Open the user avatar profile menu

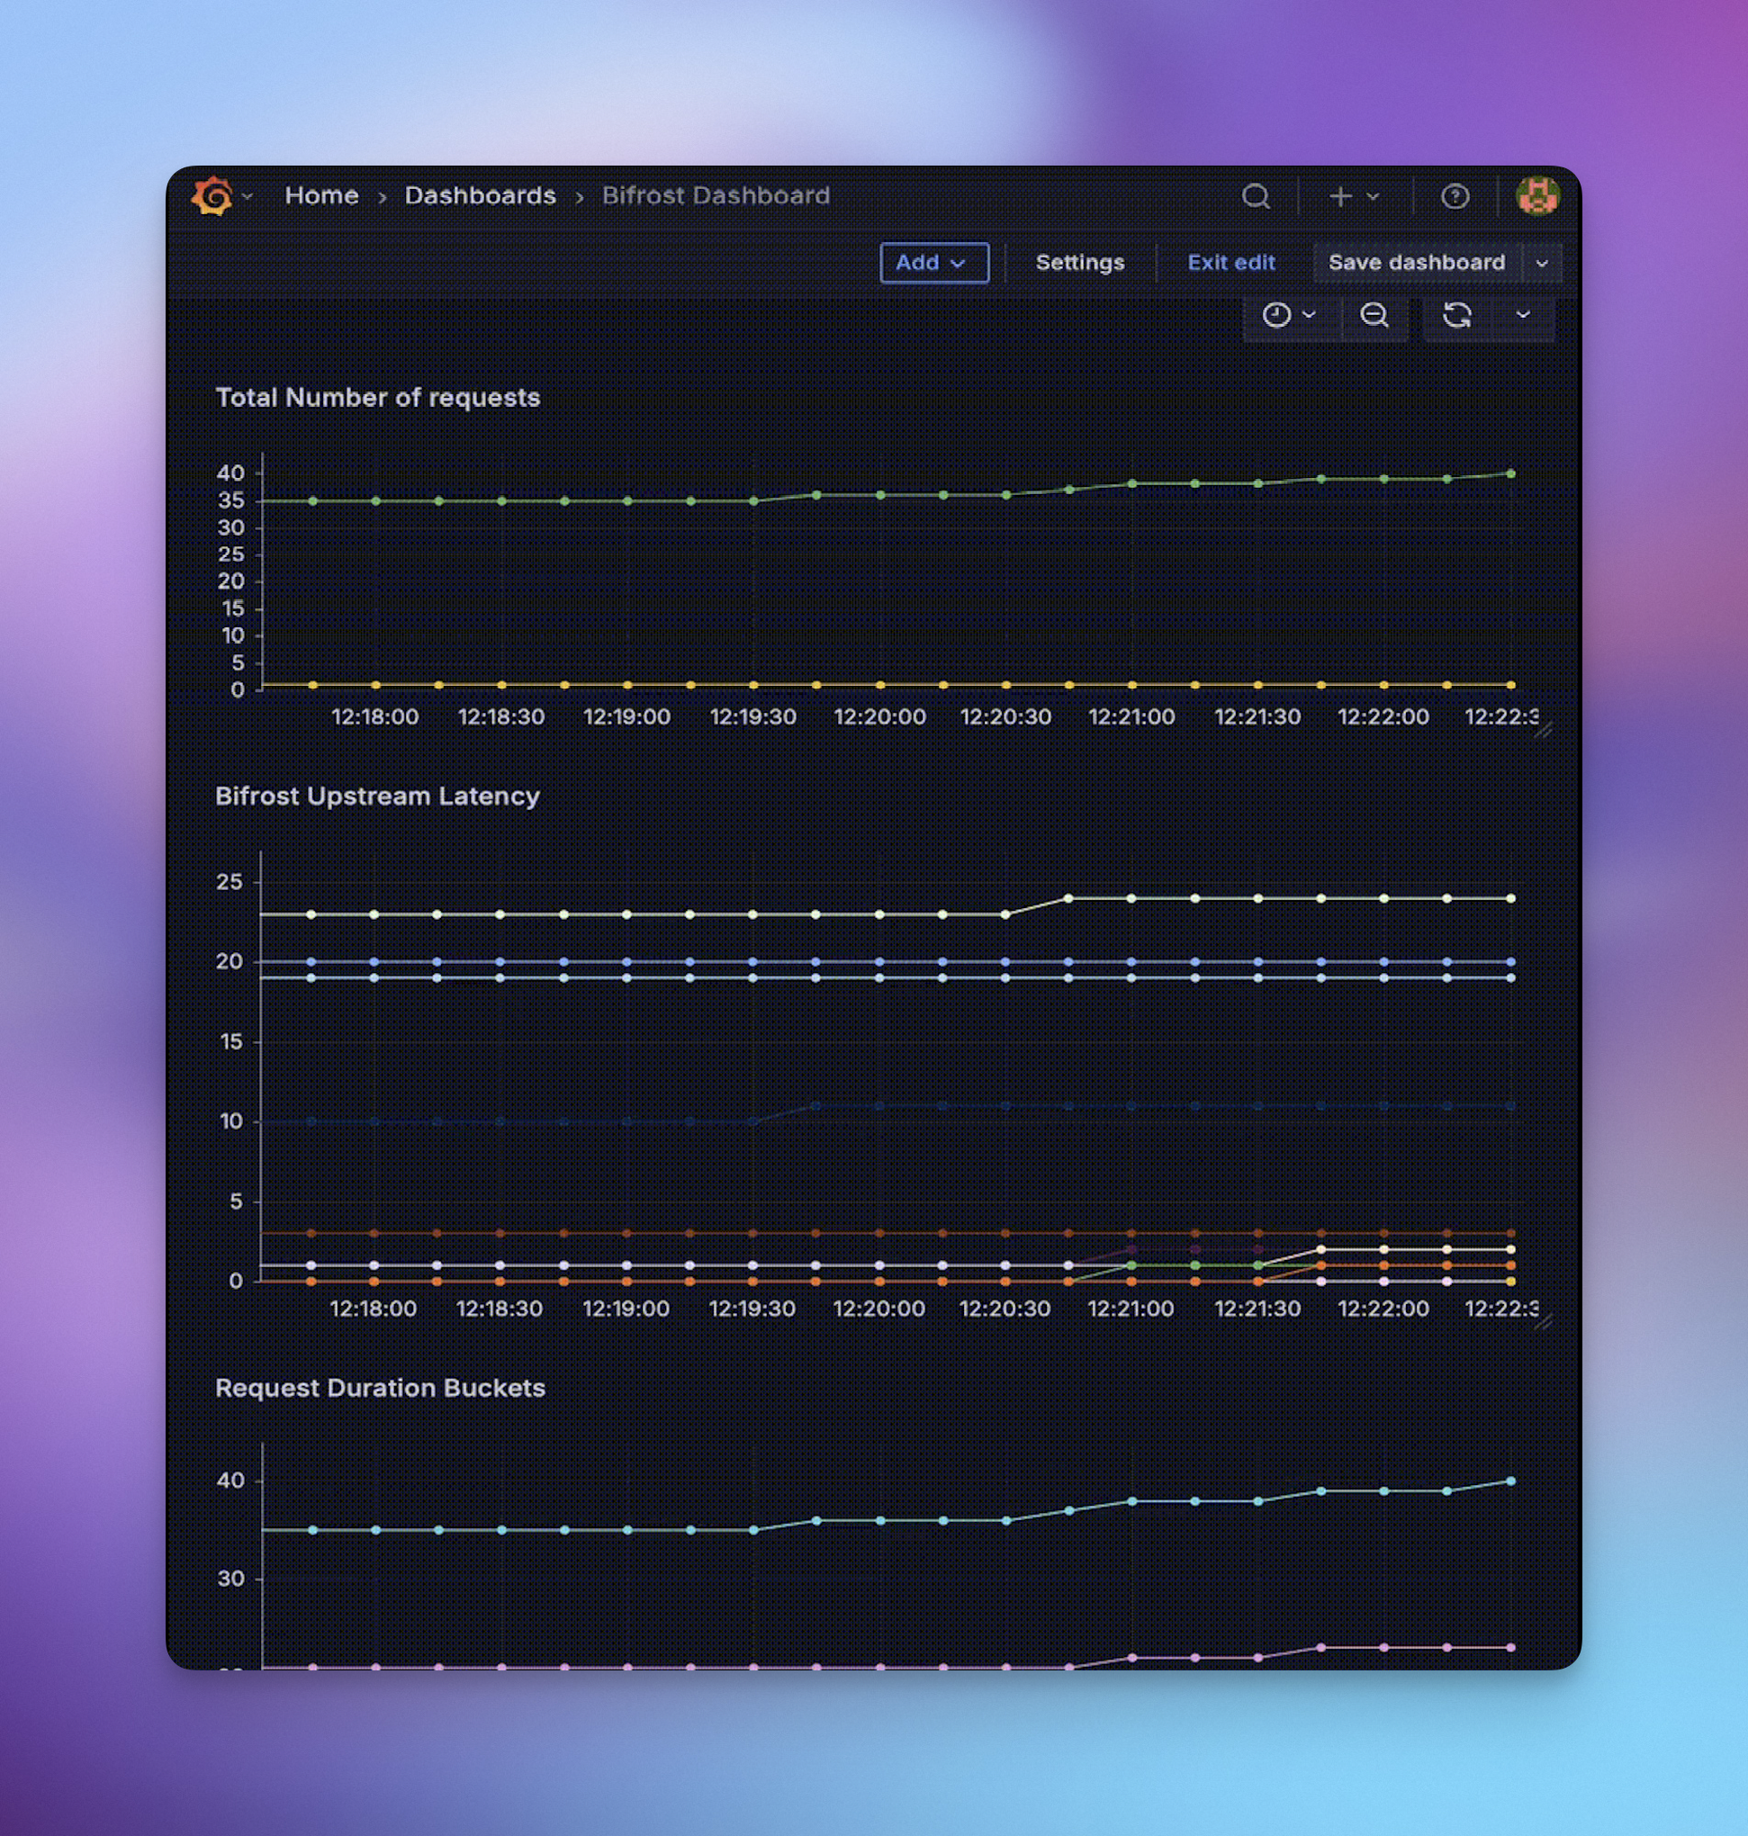pyautogui.click(x=1536, y=195)
